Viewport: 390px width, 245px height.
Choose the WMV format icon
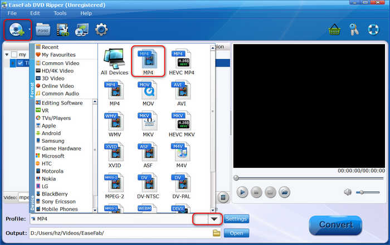[115, 124]
